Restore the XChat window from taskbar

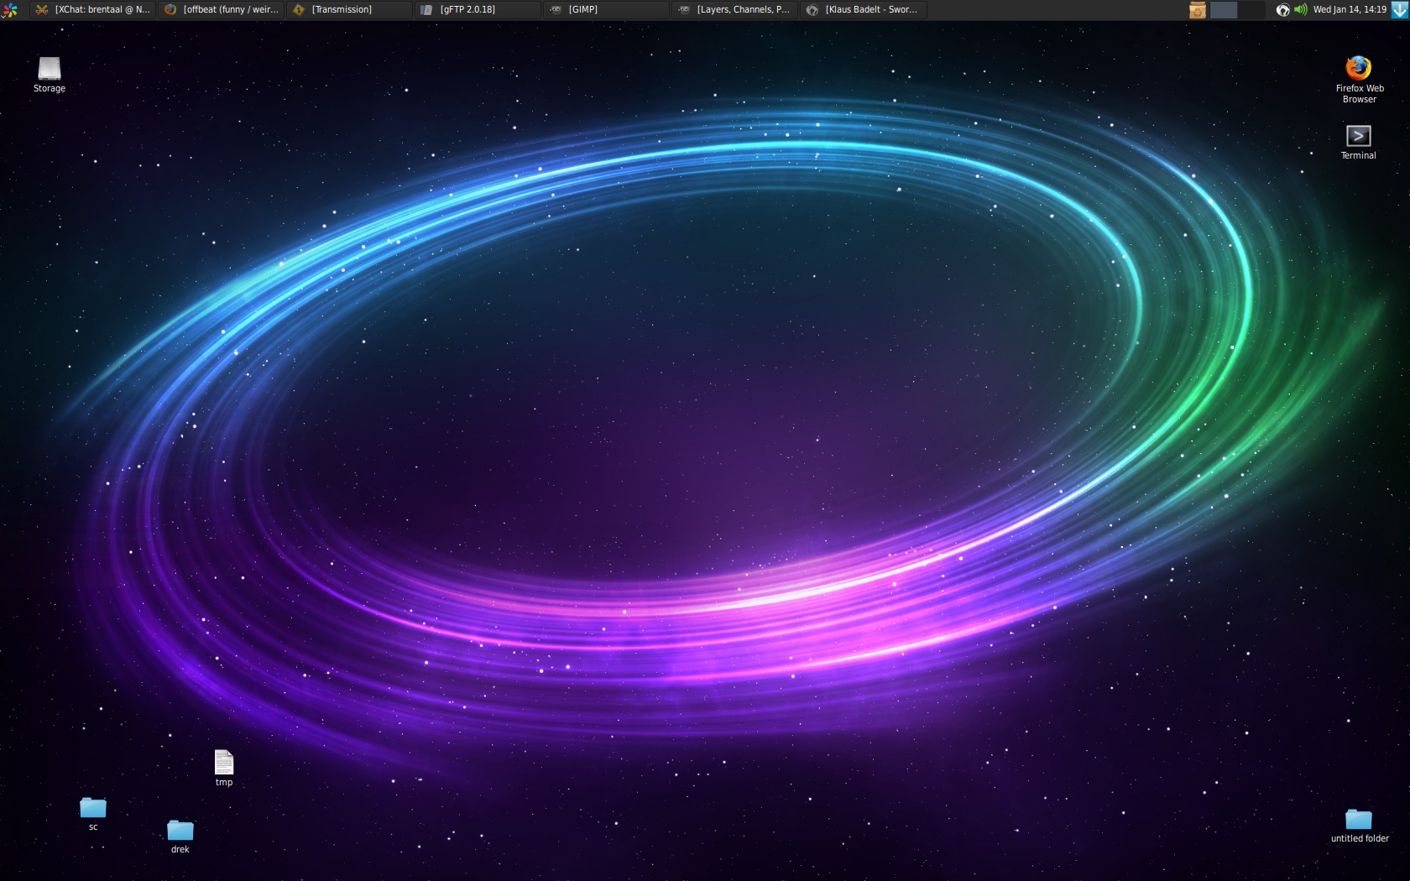92,10
